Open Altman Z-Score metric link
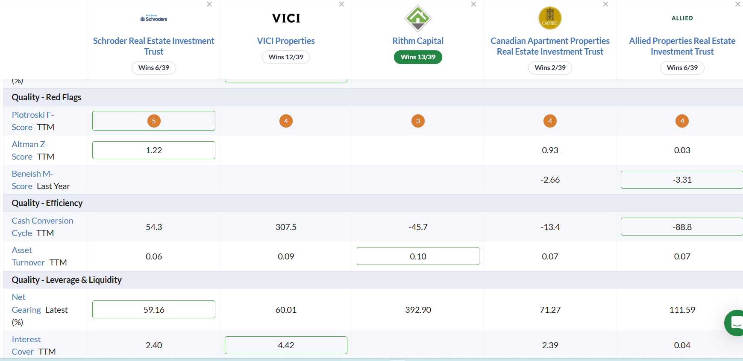743x361 pixels. click(29, 150)
